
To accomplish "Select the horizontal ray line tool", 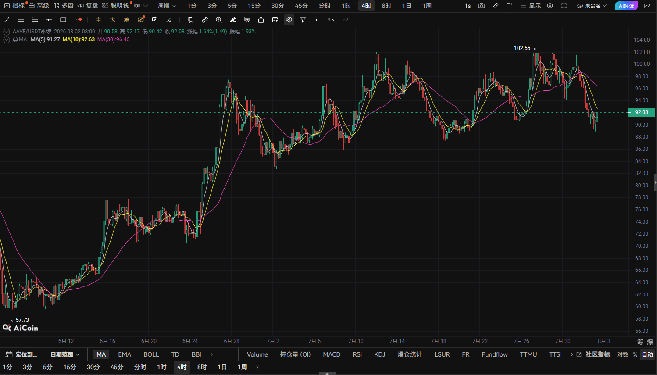I will pyautogui.click(x=49, y=20).
